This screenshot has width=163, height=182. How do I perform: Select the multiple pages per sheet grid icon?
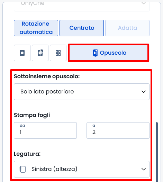58,53
